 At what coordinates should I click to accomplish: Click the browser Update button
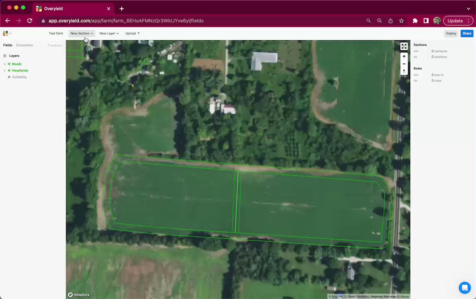pos(458,21)
